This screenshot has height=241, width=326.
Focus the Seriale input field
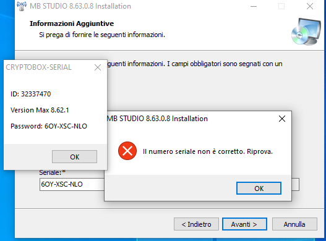tap(72, 184)
